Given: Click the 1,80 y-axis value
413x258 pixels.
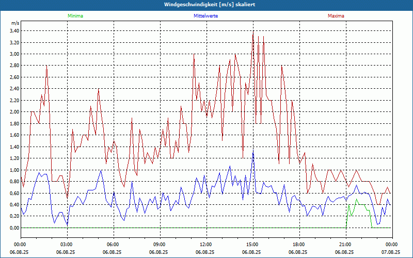Looking at the screenshot, I should tap(14, 123).
